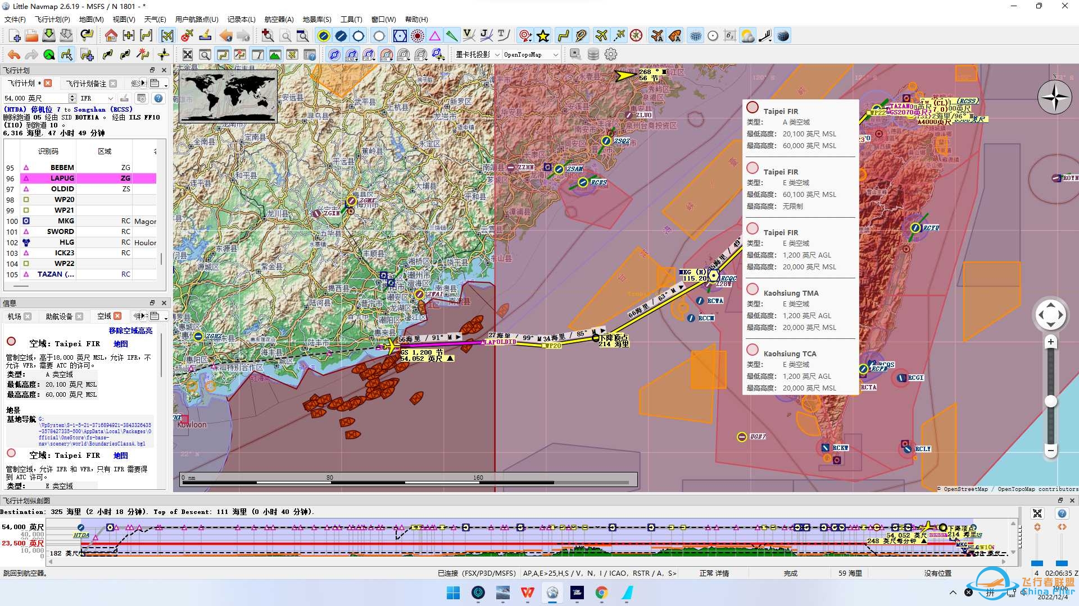
Task: Open wind barbs level options
Action: [x=765, y=36]
